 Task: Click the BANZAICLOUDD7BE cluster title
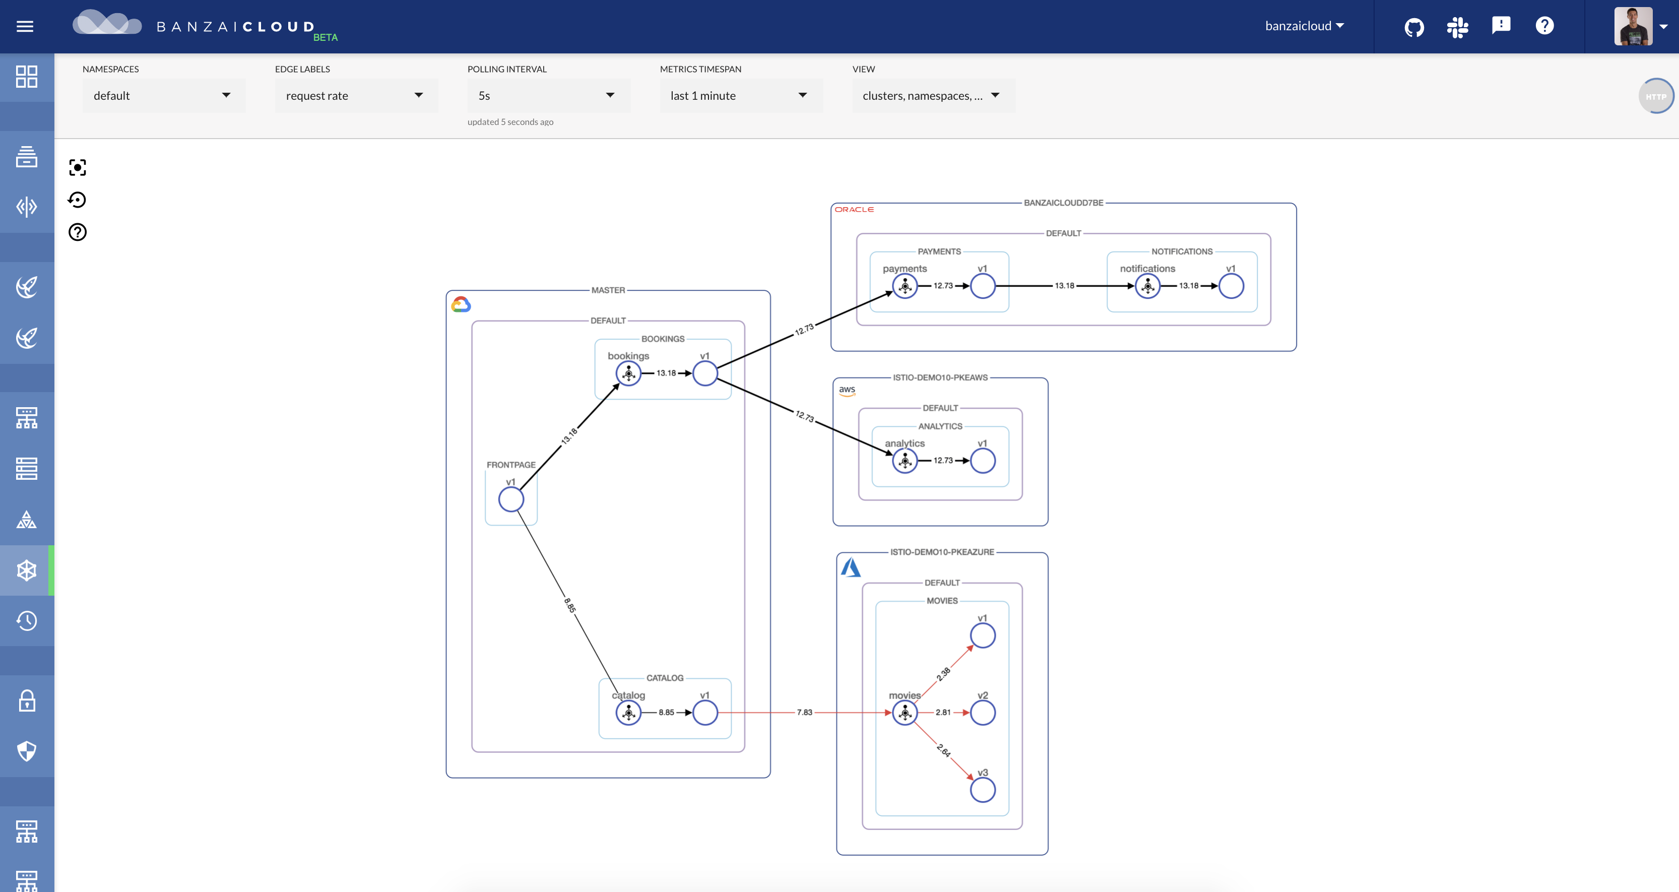(x=1063, y=203)
